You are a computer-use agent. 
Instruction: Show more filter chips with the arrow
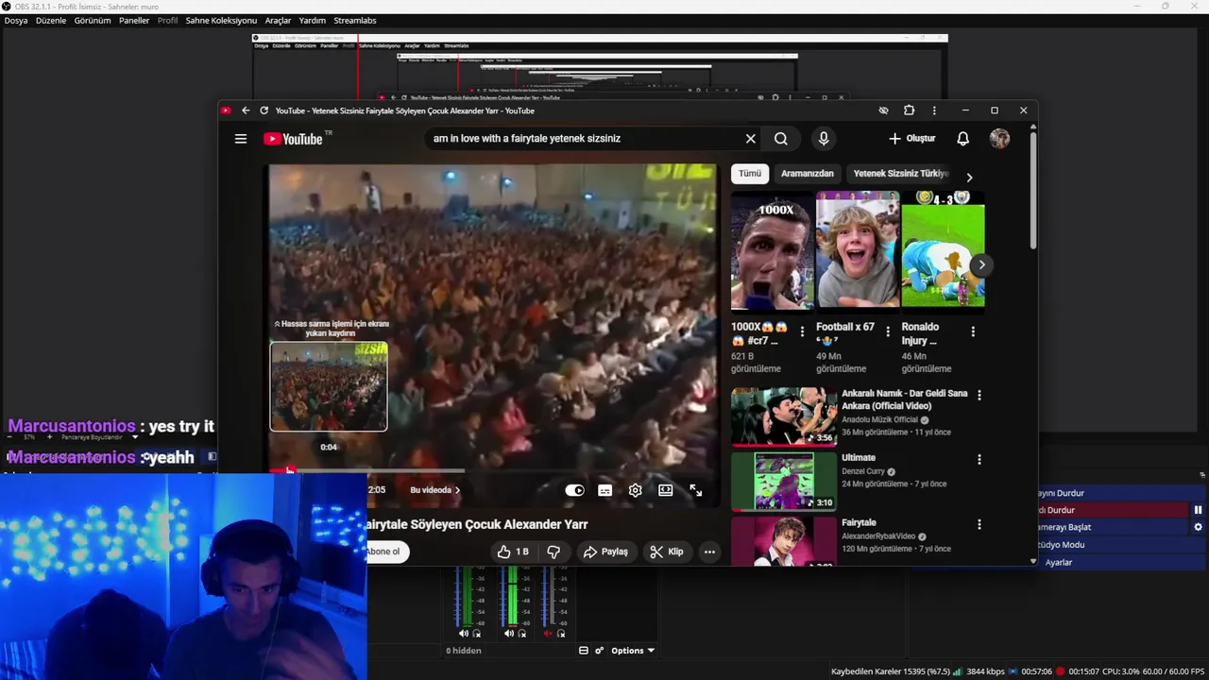click(969, 178)
